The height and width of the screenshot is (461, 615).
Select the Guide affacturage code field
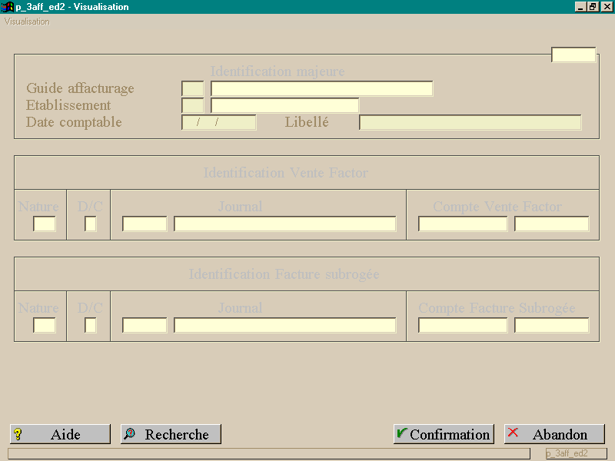(x=193, y=88)
